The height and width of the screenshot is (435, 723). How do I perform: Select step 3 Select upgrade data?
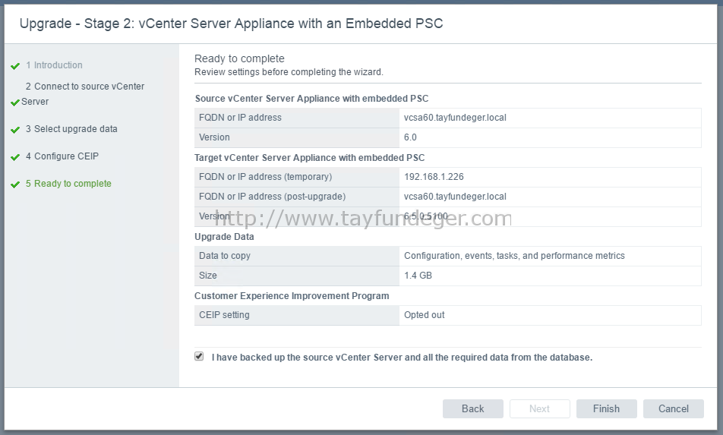tap(71, 129)
